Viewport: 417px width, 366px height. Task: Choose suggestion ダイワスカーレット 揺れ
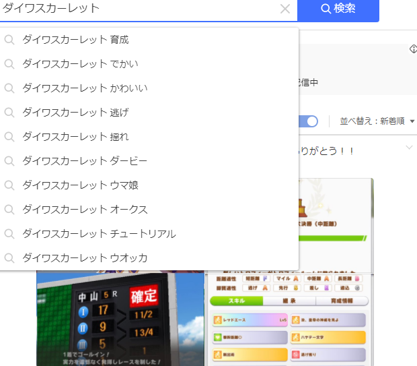(x=149, y=137)
